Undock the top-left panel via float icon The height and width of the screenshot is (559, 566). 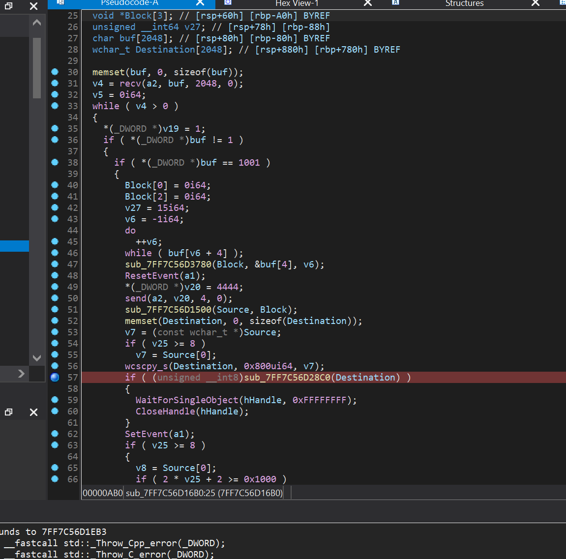coord(8,6)
